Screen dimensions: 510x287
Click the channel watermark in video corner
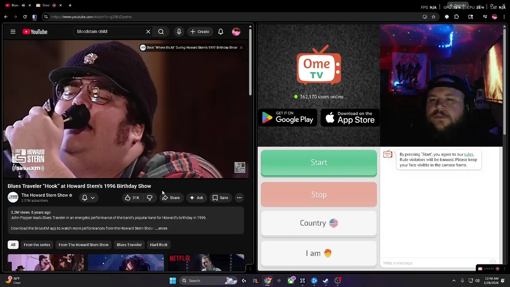tap(239, 167)
